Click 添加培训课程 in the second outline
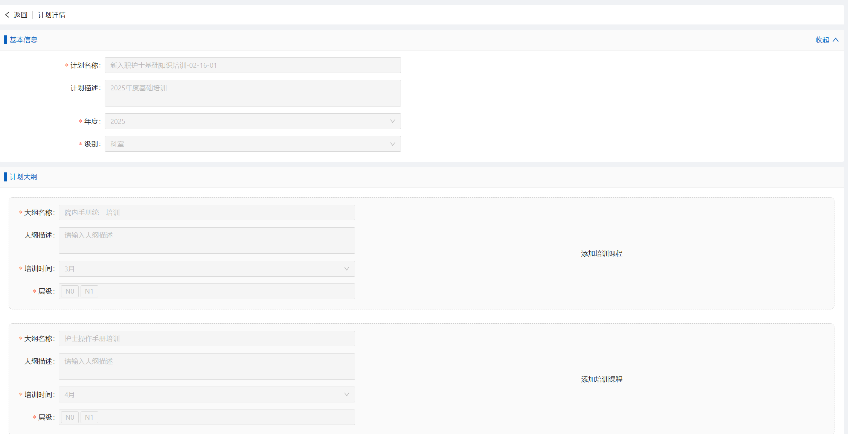Viewport: 848px width, 434px height. click(x=601, y=379)
